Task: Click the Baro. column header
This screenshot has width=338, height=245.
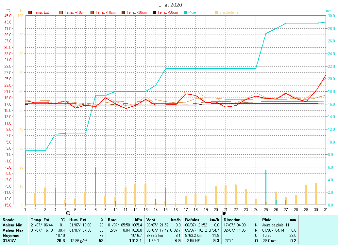Action: click(113, 220)
